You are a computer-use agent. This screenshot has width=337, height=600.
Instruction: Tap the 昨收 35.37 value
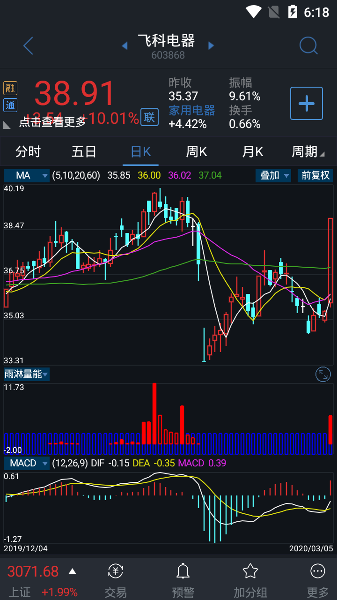point(183,97)
